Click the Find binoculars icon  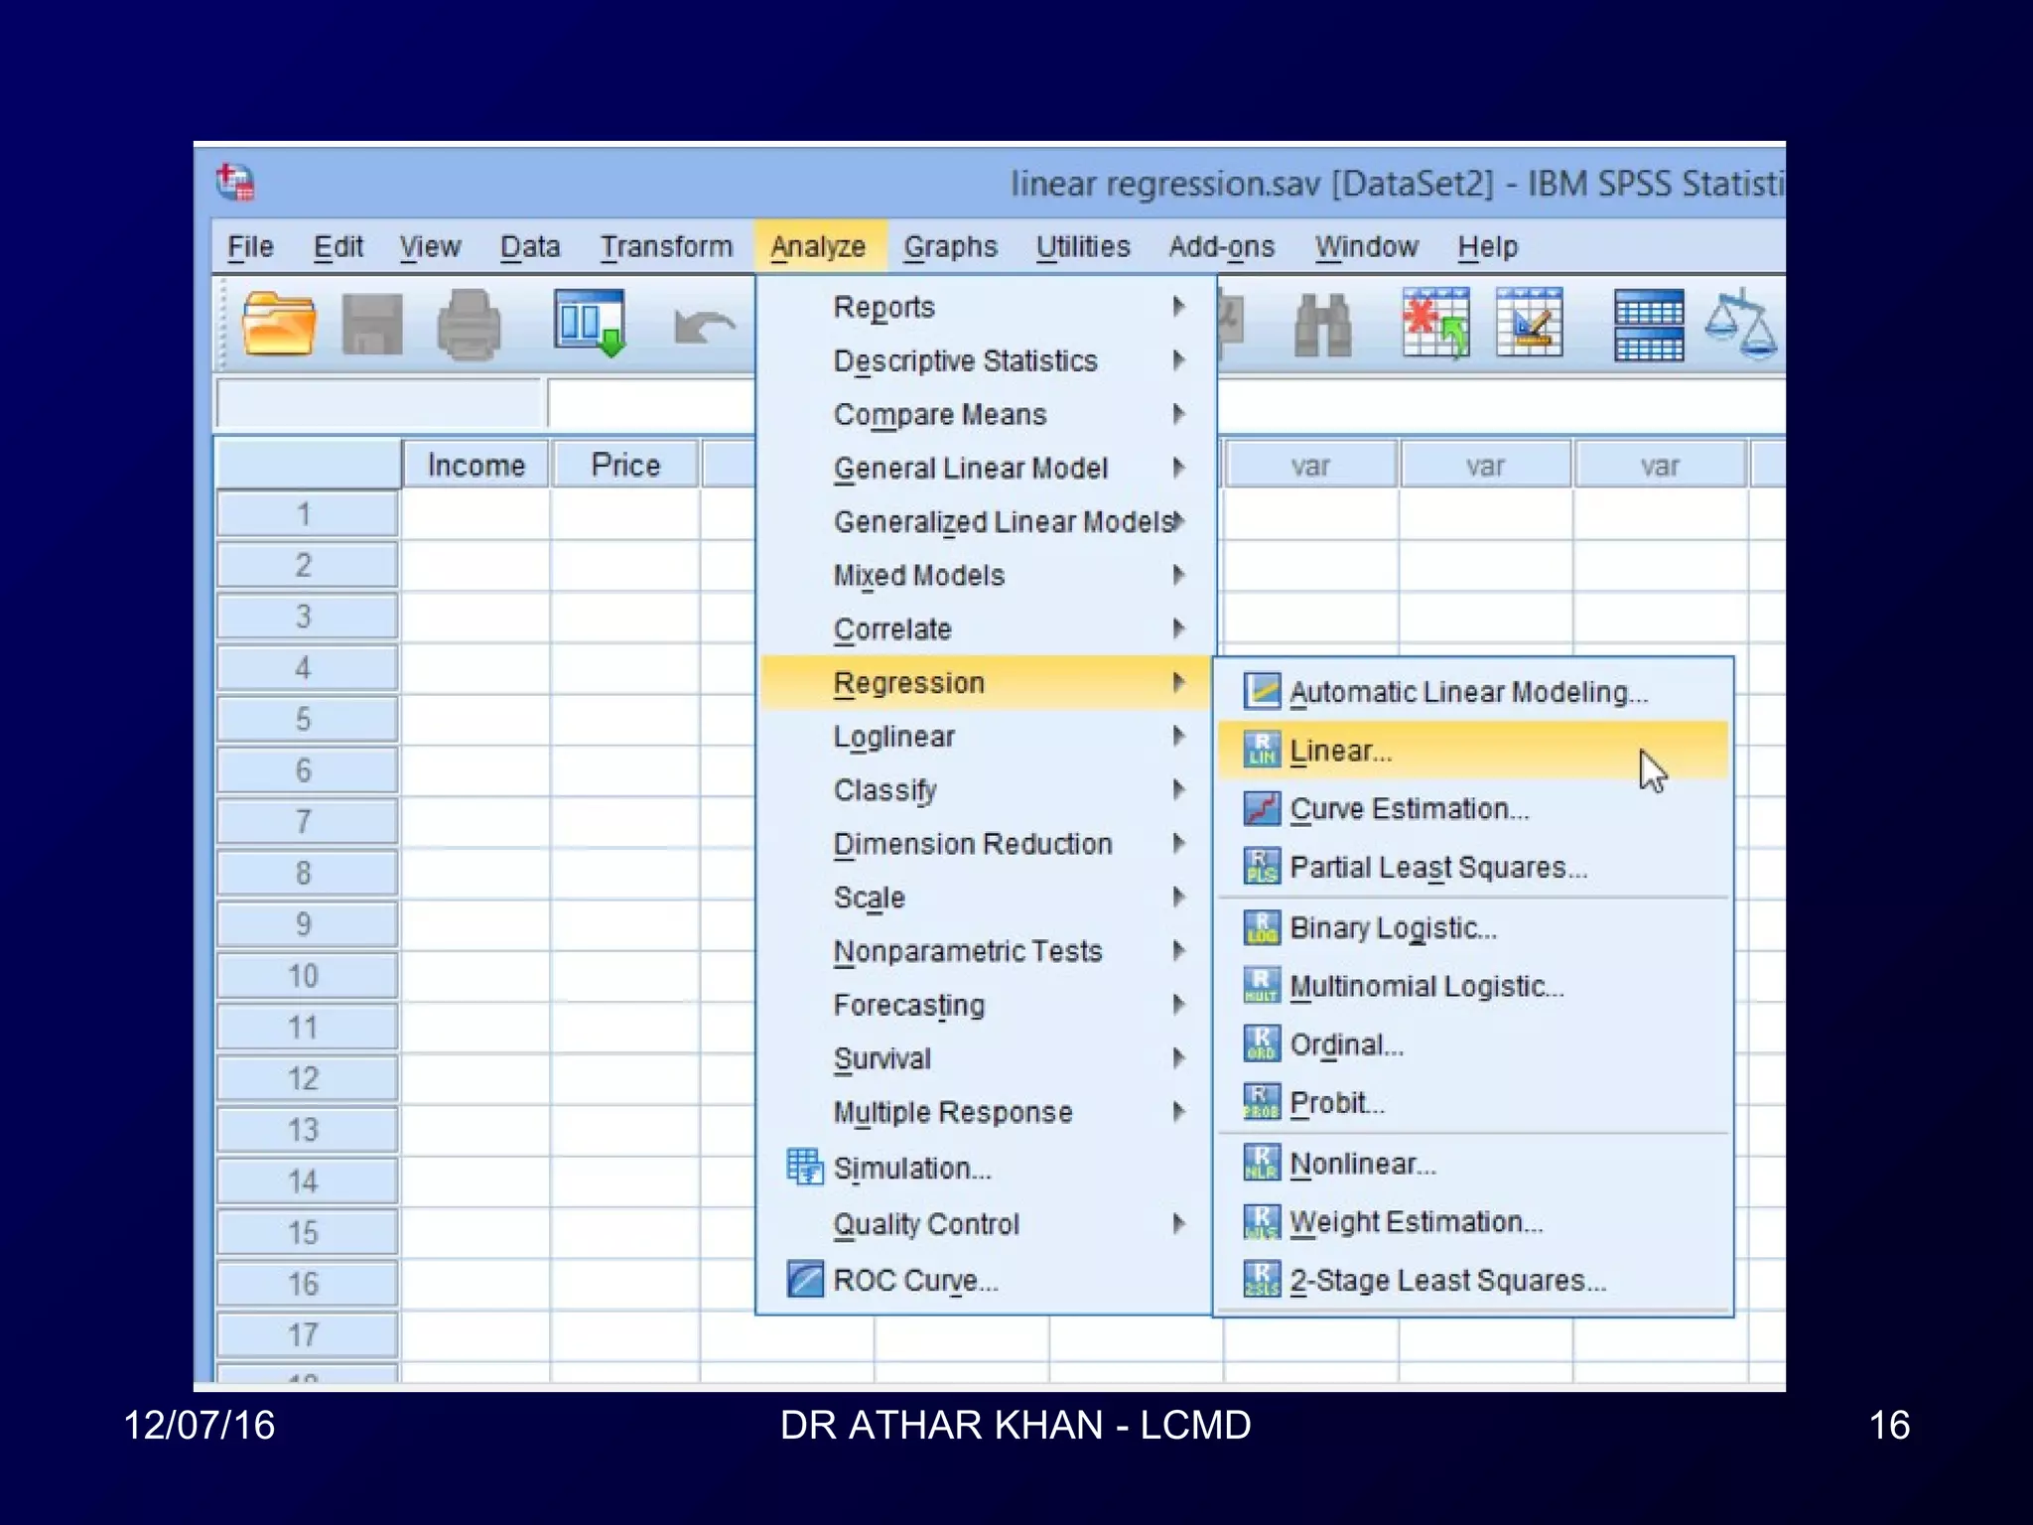(1322, 324)
